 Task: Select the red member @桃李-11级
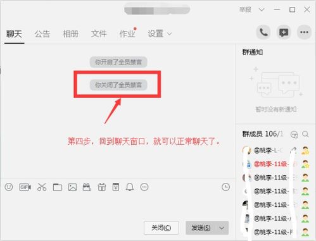coord(276,164)
